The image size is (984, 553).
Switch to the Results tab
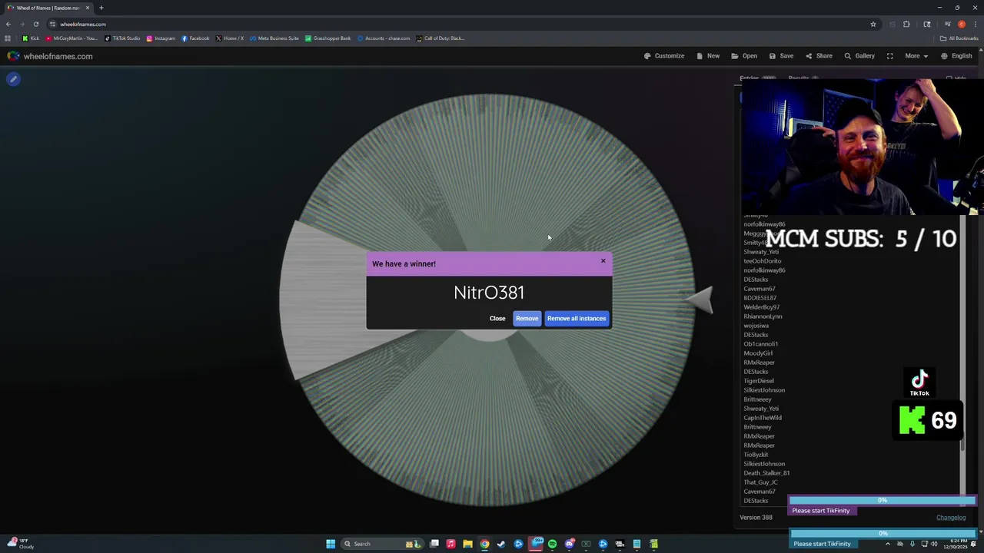click(803, 78)
